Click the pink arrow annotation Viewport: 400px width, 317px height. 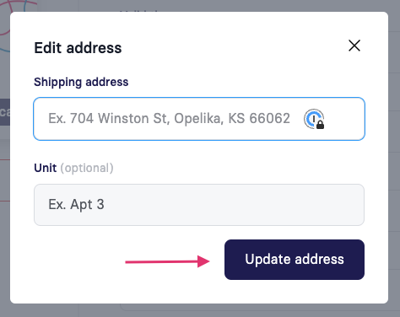[167, 261]
